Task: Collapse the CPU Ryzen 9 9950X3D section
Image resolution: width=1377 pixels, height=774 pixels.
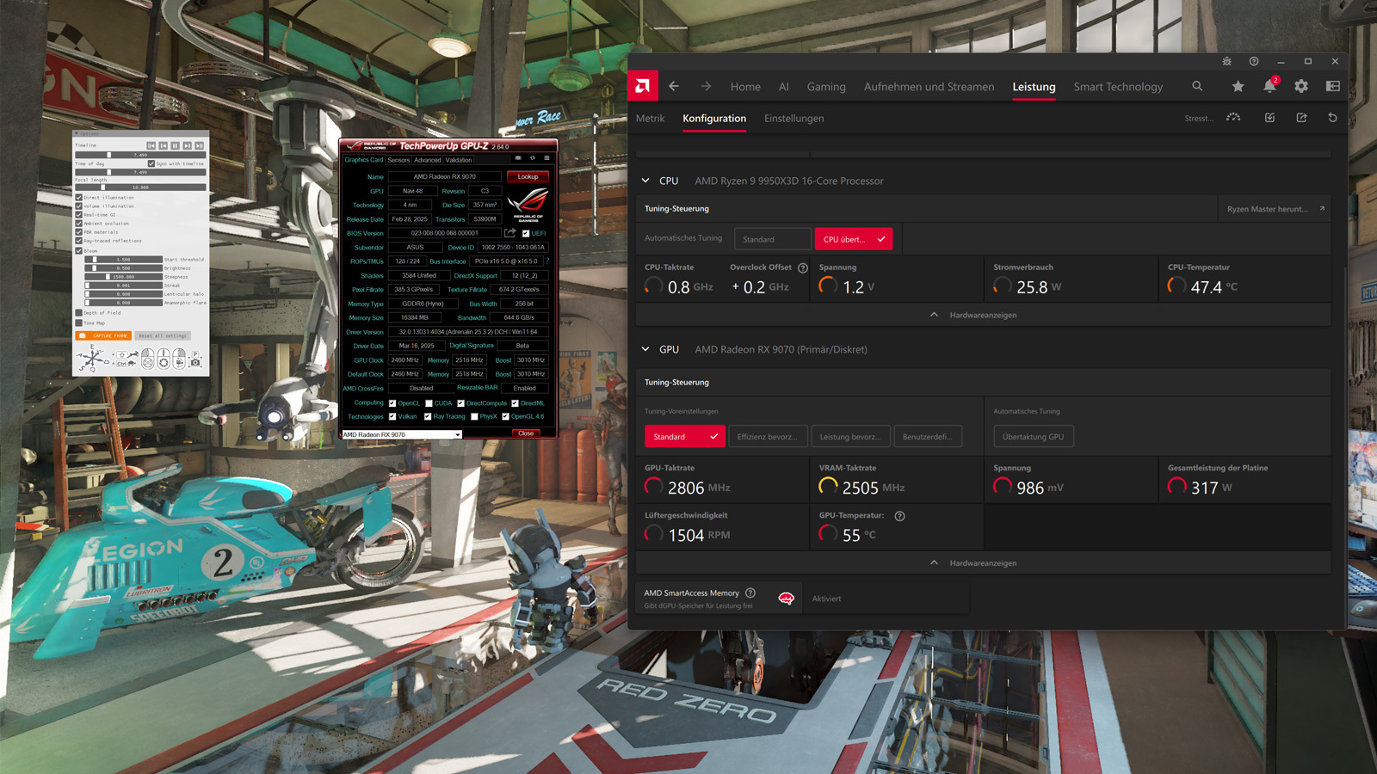Action: (x=645, y=181)
